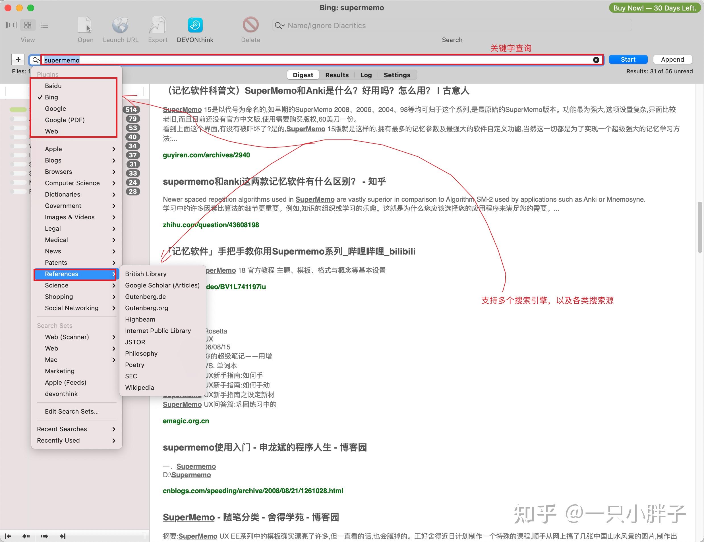This screenshot has width=704, height=542.
Task: Add a new search via the plus icon
Action: click(18, 60)
